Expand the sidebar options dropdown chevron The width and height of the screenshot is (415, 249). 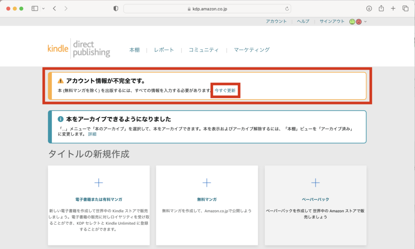(x=43, y=9)
